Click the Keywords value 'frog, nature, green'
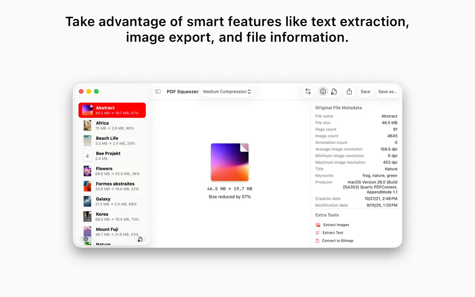Viewport: 475px width, 297px height. coord(380,176)
